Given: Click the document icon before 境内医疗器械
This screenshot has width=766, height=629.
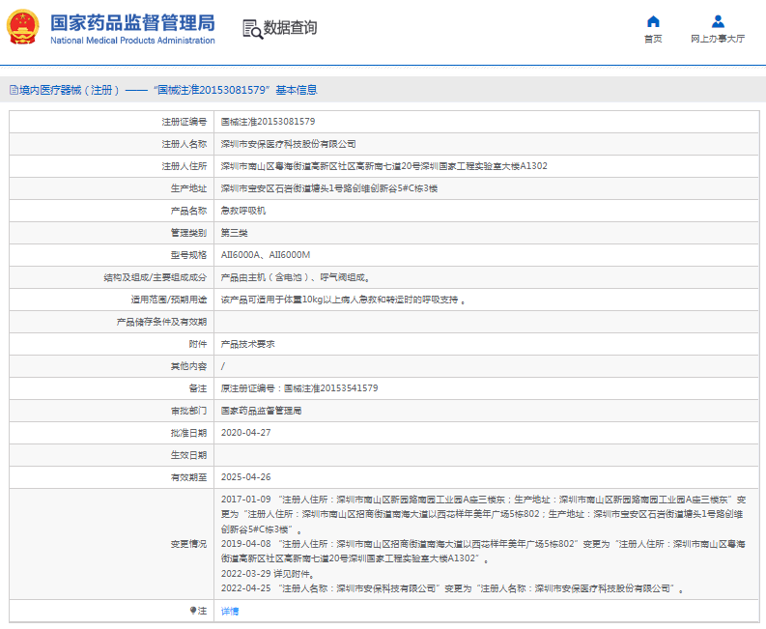Looking at the screenshot, I should pyautogui.click(x=14, y=90).
